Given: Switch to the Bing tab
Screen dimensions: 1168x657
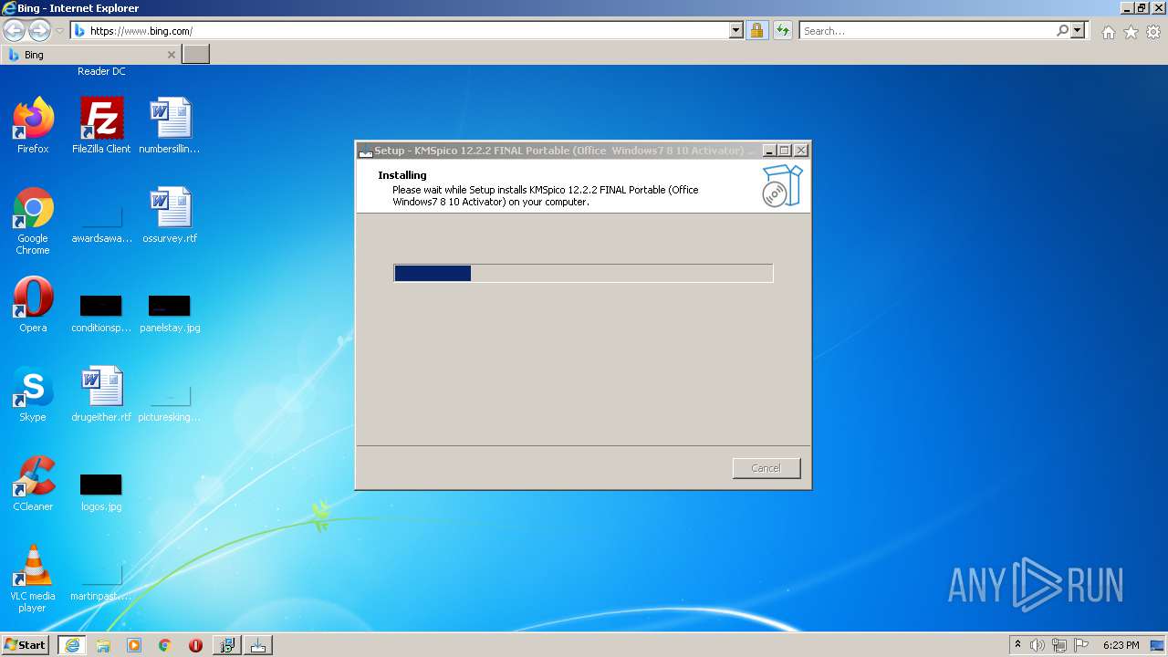Looking at the screenshot, I should [91, 55].
